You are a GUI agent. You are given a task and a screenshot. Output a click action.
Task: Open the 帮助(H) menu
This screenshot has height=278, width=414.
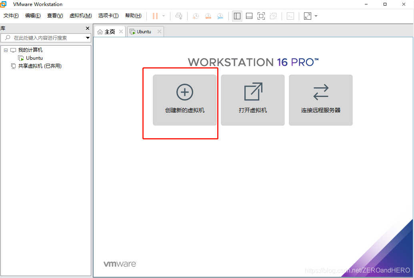(133, 16)
